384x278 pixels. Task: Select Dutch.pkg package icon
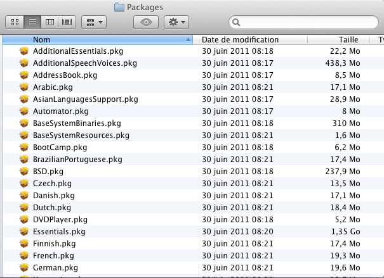click(24, 208)
